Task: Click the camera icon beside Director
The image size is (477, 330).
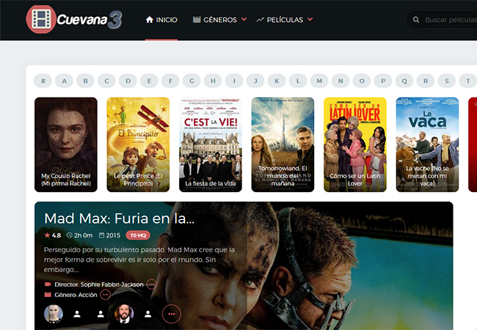Action: [x=48, y=285]
